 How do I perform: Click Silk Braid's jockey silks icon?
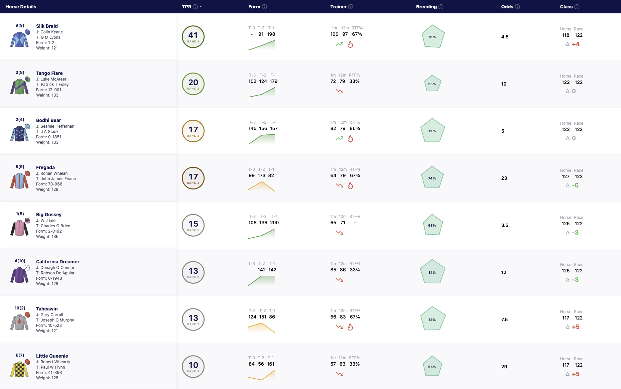pos(20,39)
